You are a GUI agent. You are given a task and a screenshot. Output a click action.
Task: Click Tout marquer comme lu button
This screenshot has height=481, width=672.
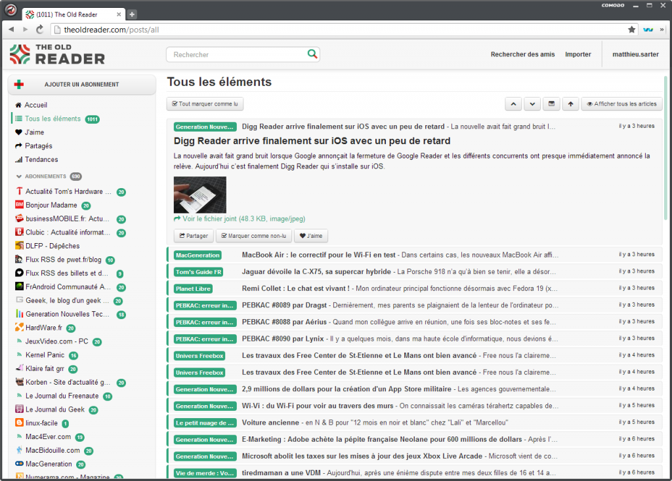[x=205, y=104]
